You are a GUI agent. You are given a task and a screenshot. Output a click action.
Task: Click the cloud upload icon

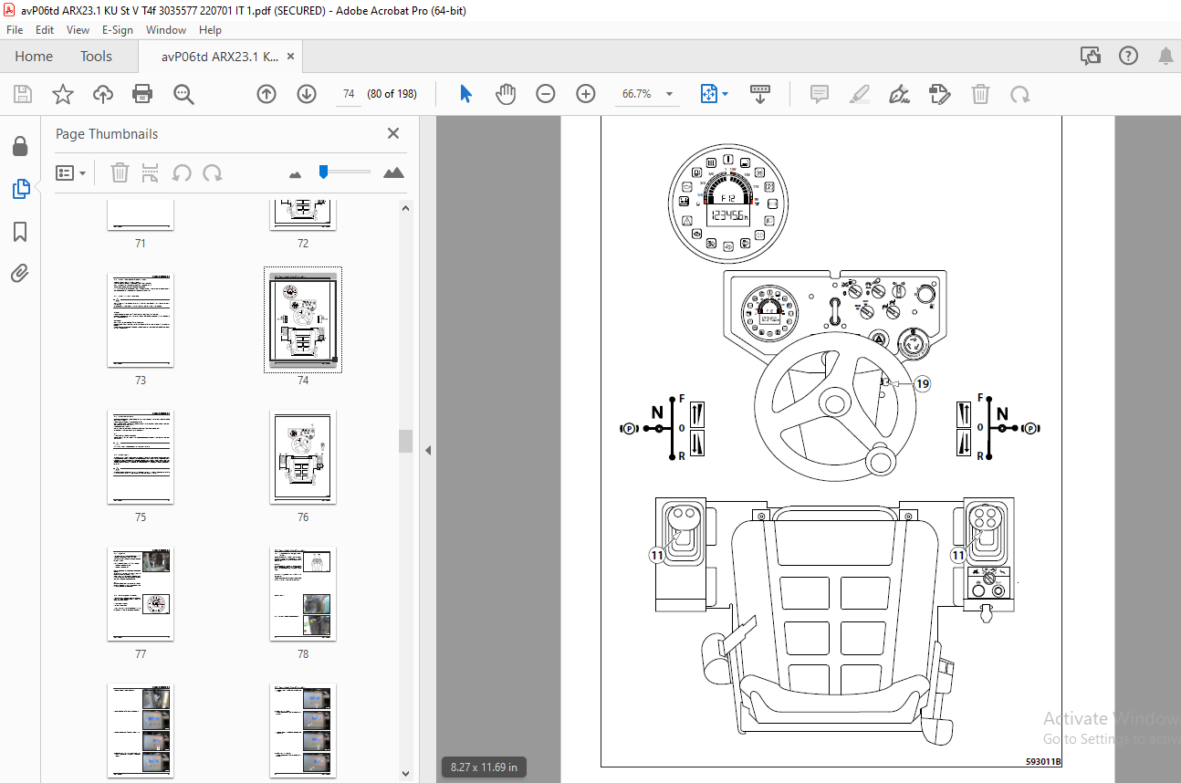click(103, 94)
